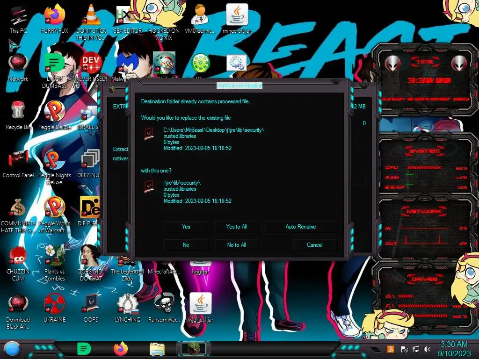Launch Peggle Nights Deluxe
Screen dimensions: 479x359
coord(55,166)
